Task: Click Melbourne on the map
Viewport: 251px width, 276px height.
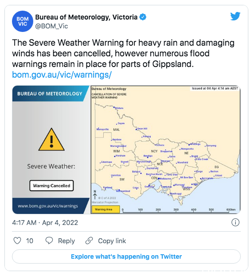Action: [165, 179]
